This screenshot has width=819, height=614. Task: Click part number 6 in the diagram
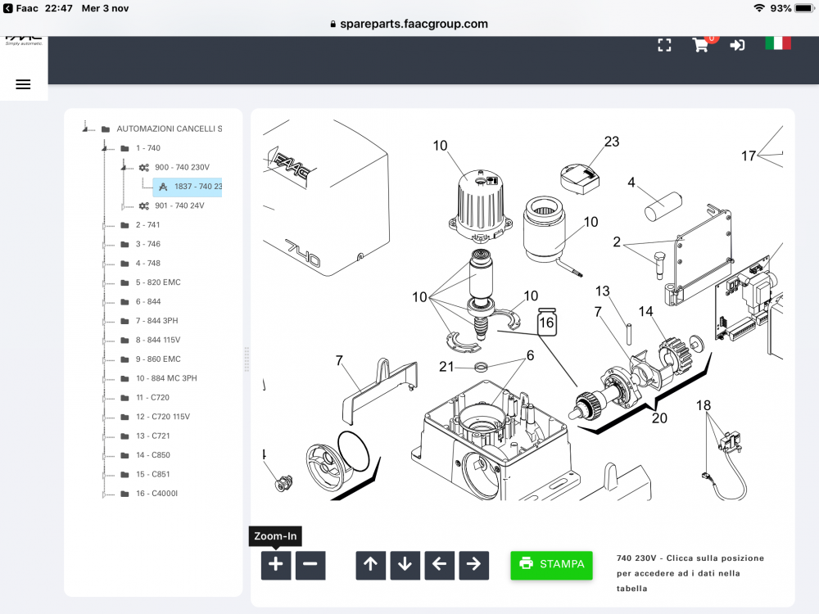tap(530, 355)
